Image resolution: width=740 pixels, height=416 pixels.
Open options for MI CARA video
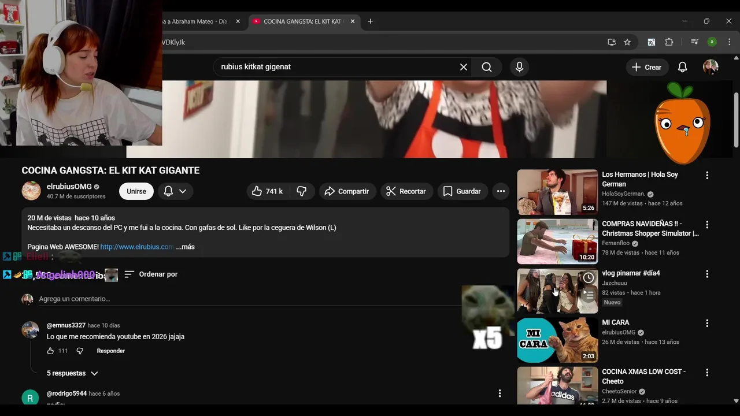coord(707,323)
